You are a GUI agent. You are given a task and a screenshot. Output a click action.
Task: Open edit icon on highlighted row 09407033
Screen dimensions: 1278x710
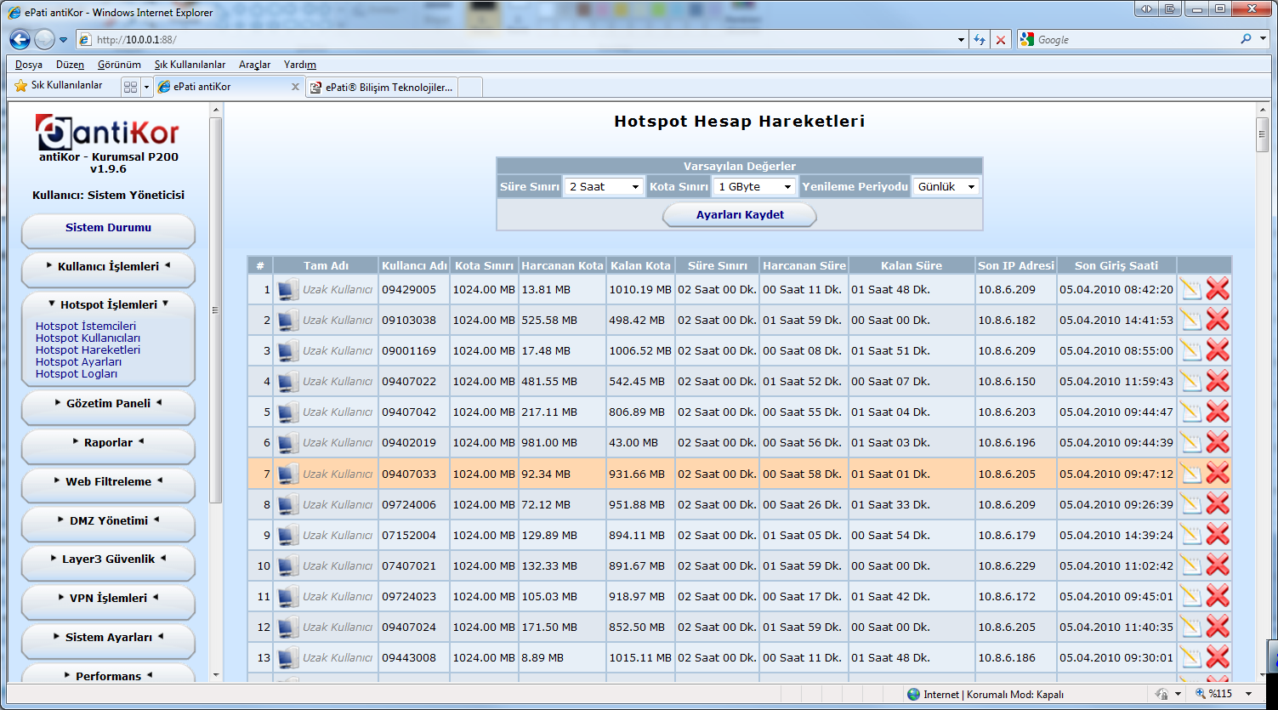click(x=1190, y=474)
